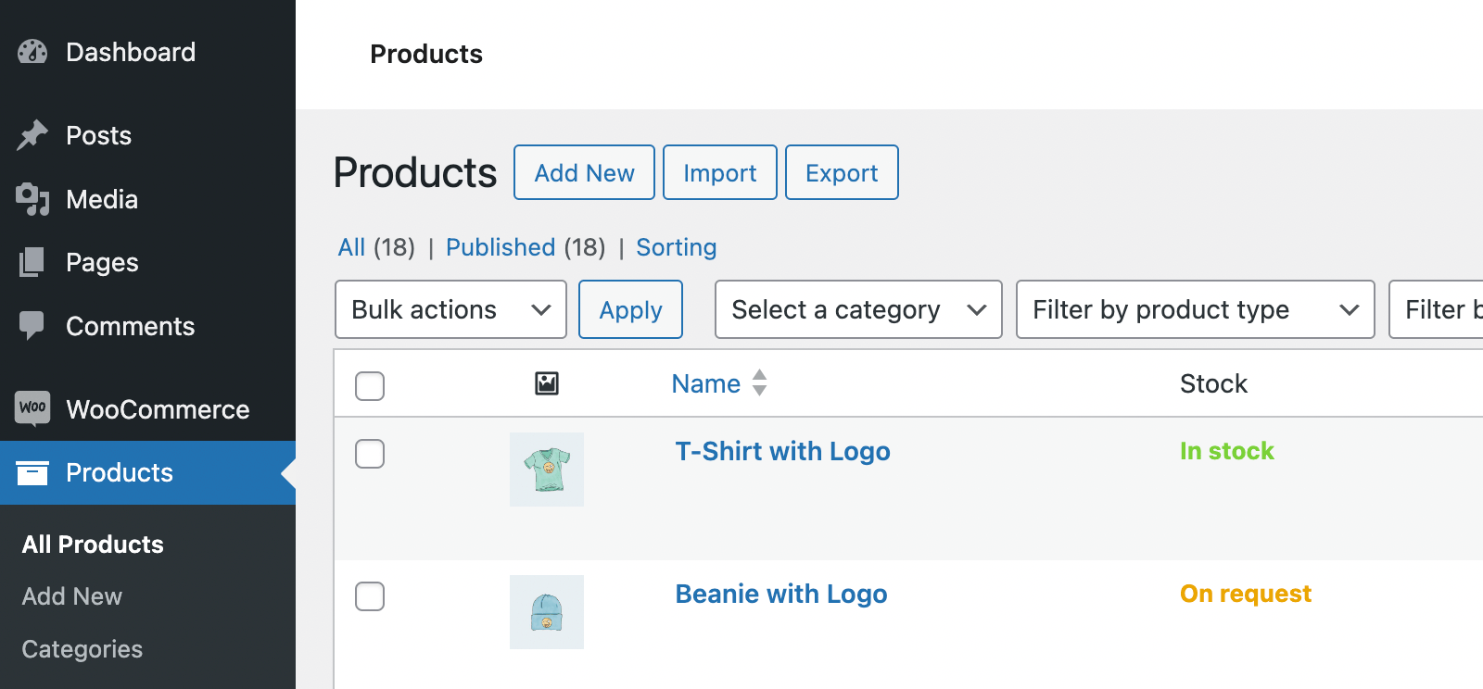Click the Products header bar title

pyautogui.click(x=426, y=54)
